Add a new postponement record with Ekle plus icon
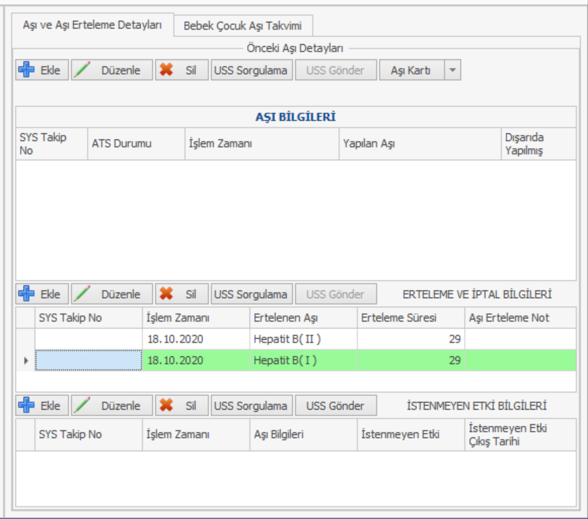 coord(26,295)
